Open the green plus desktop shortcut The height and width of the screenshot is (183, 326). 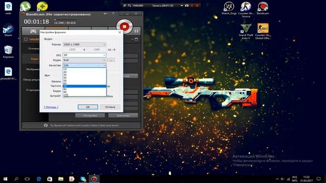point(42,6)
